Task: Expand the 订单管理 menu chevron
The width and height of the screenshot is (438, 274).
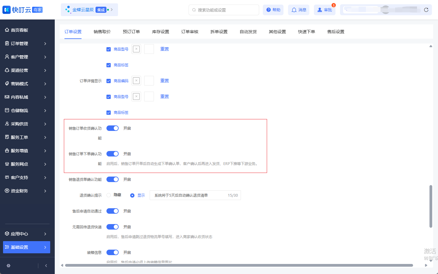Action: (x=45, y=44)
